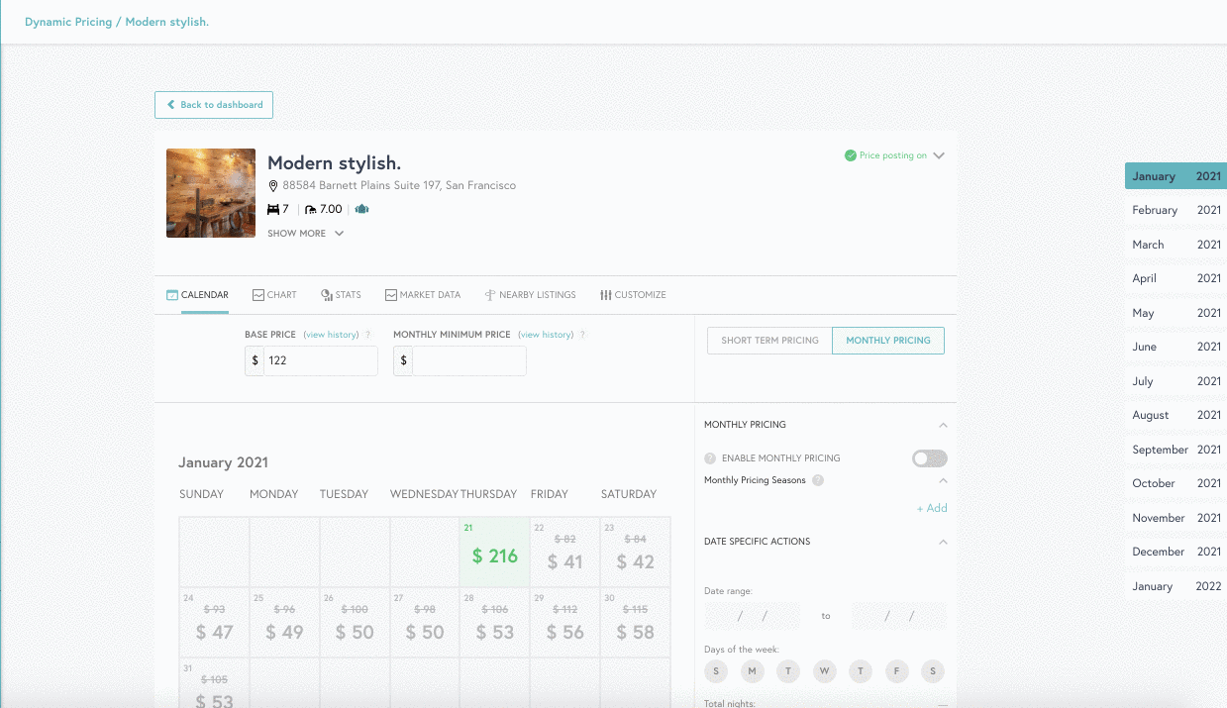This screenshot has height=708, width=1227.
Task: Select Short Term Pricing mode
Action: pos(769,341)
